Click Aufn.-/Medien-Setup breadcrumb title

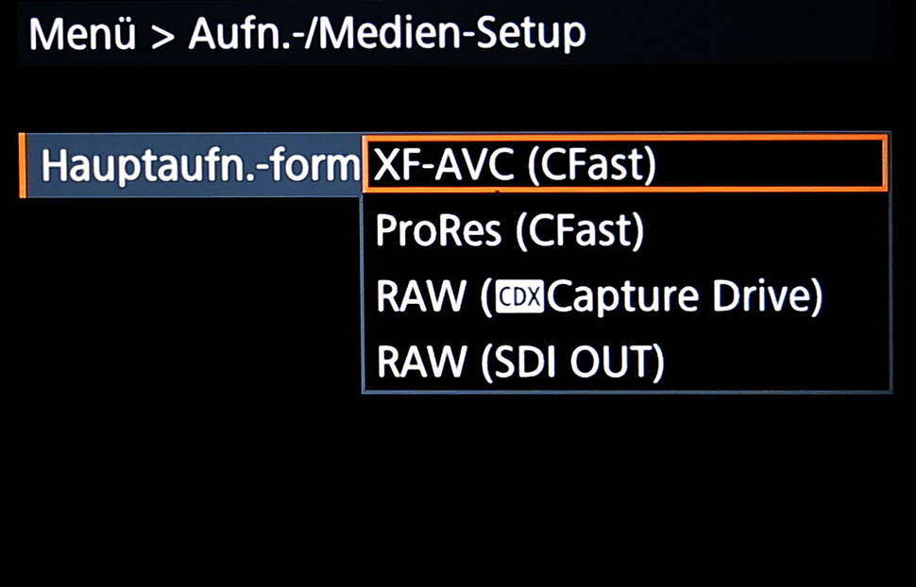[x=387, y=34]
